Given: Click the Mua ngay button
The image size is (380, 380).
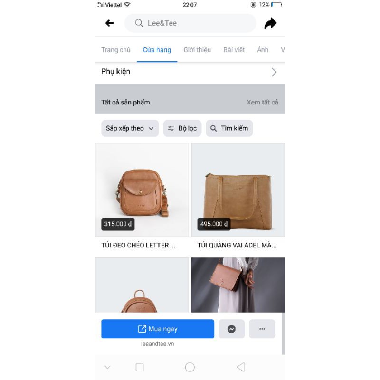Looking at the screenshot, I should pos(158,329).
